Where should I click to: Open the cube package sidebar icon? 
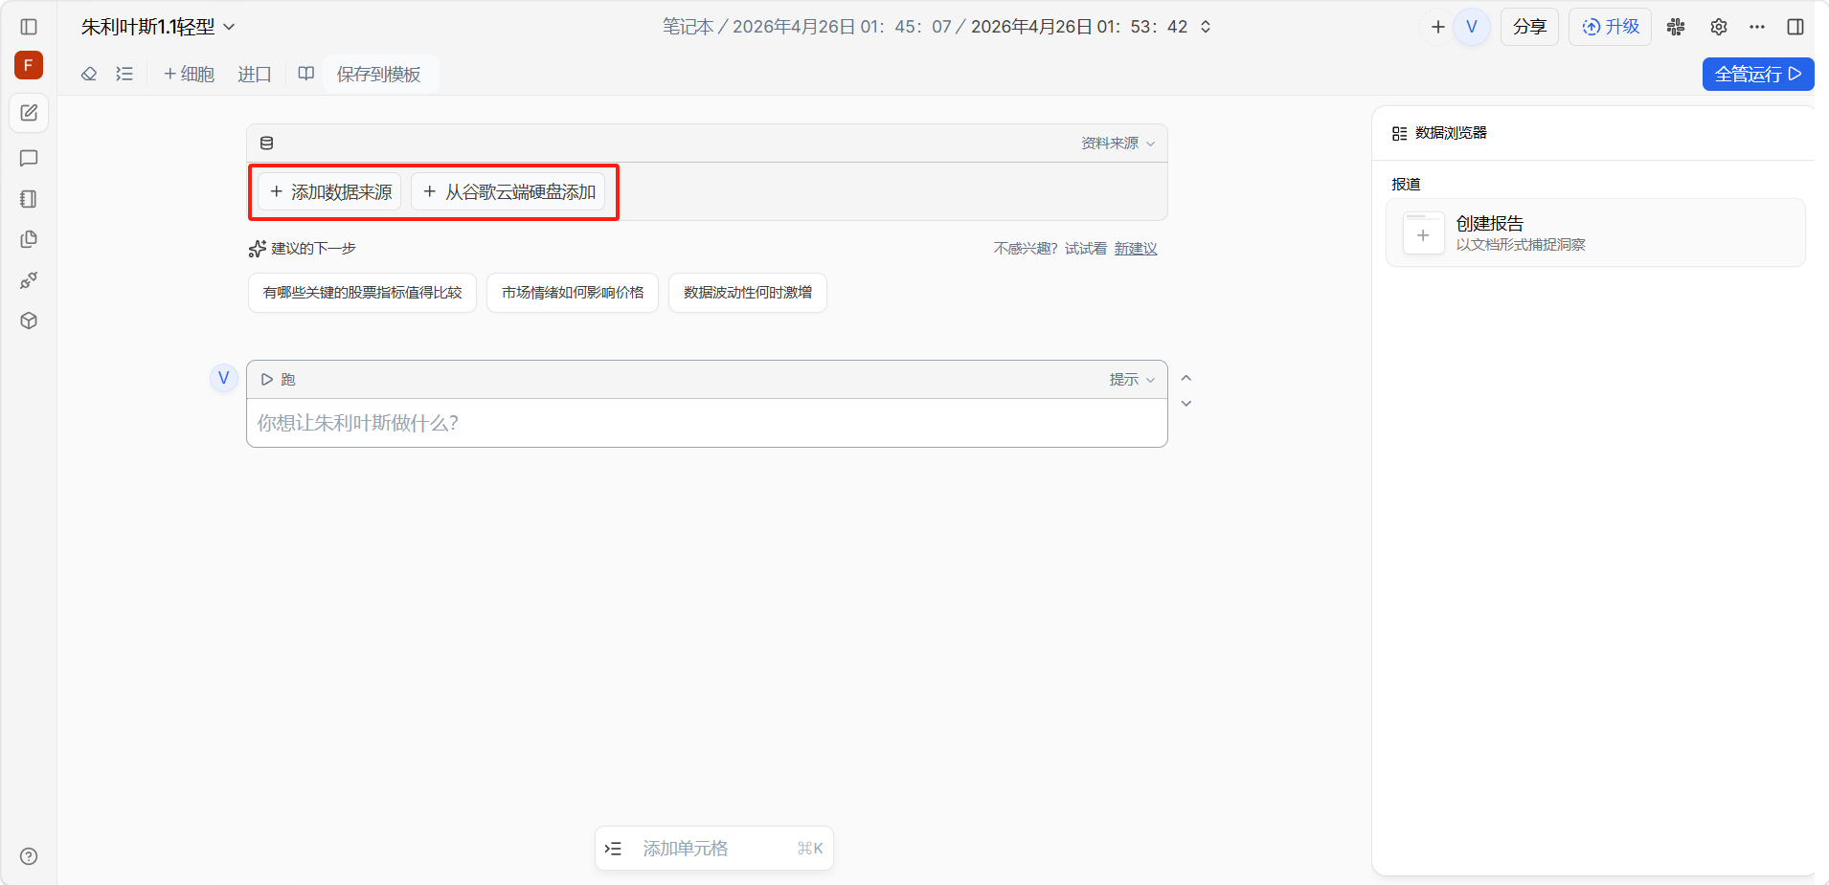29,321
